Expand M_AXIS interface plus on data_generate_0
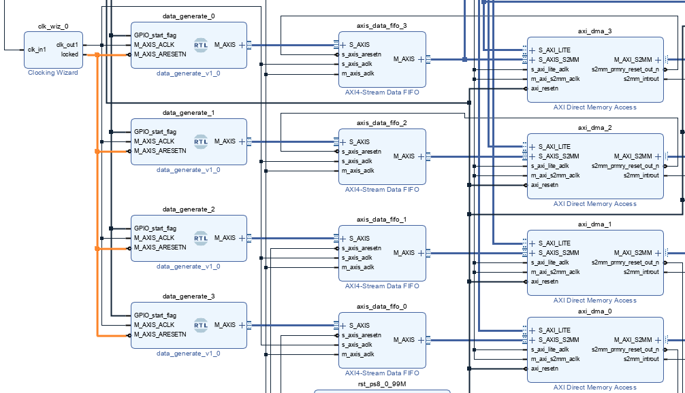This screenshot has height=393, width=685. pos(242,45)
